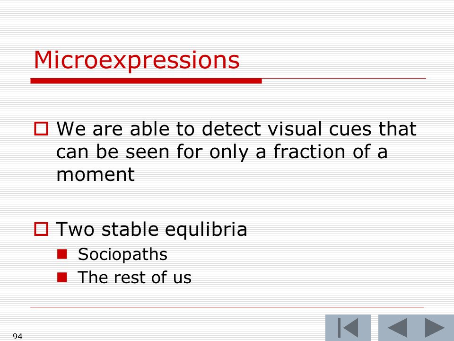
Task: Click the word 'moment' in first bullet
Action: 95,175
